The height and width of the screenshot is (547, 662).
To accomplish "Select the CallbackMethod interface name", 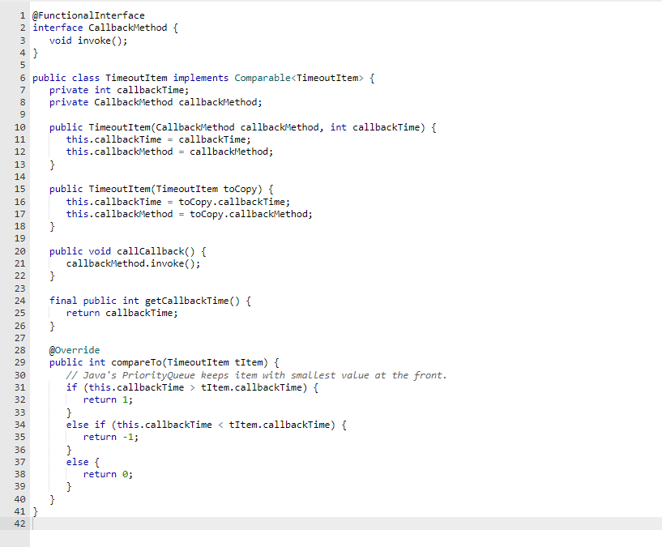I will tap(116, 27).
